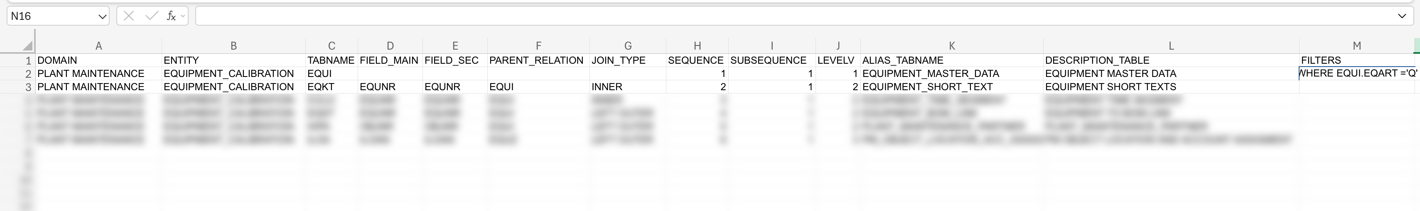Screen dimensions: 1420x211
Task: Select row 3 header
Action: coord(27,87)
